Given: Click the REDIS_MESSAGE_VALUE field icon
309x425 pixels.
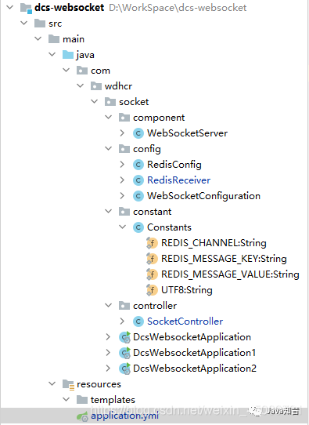Looking at the screenshot, I should 152,274.
